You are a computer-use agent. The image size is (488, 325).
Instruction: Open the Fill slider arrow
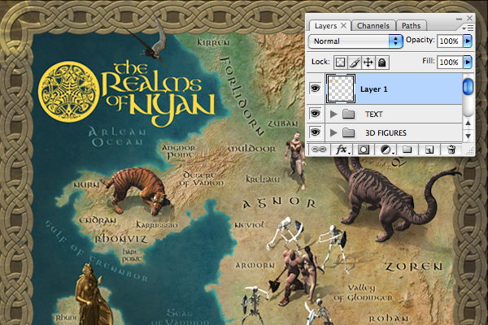coord(468,63)
